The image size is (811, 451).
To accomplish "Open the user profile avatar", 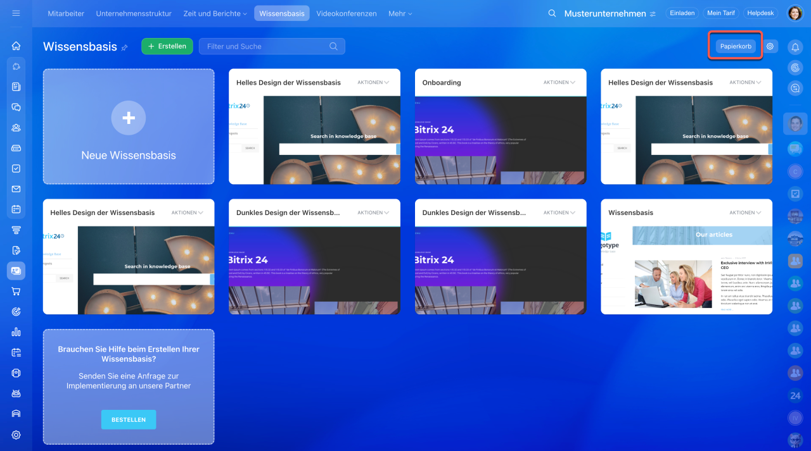I will [x=795, y=13].
